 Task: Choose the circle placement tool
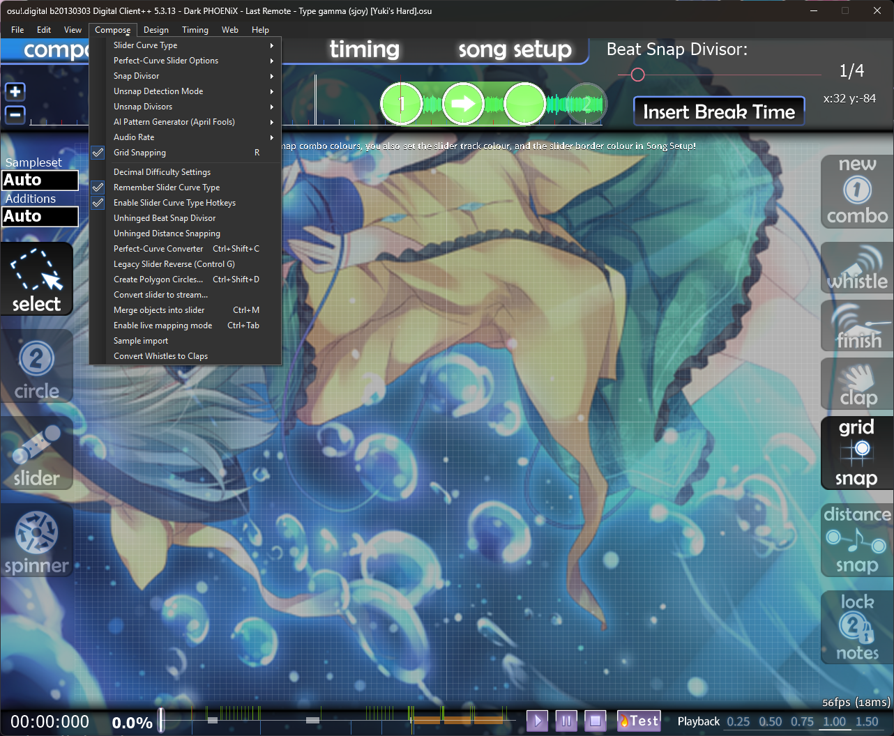click(x=37, y=367)
